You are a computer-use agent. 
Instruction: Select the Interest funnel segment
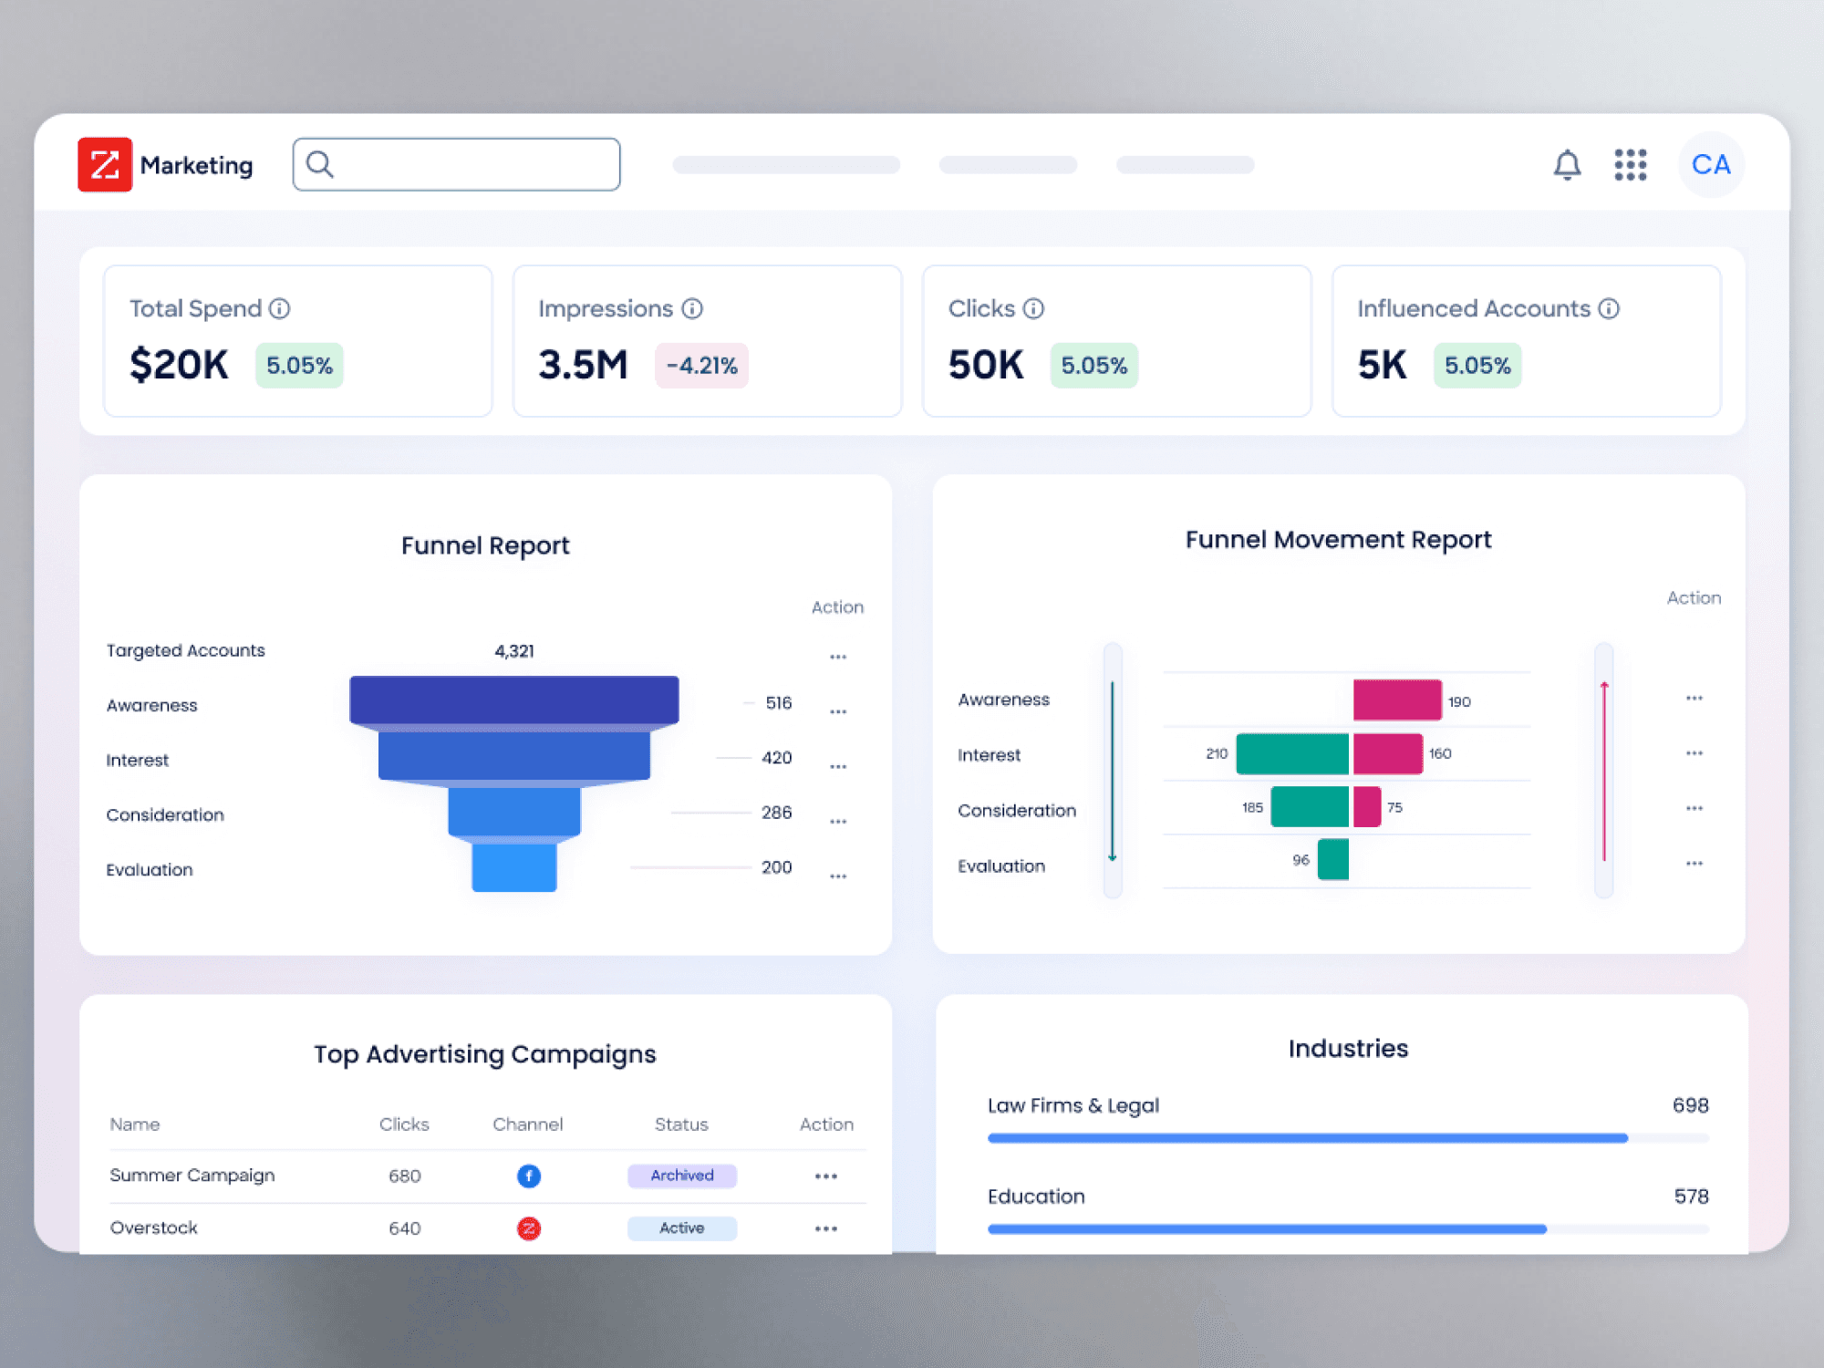pos(514,757)
